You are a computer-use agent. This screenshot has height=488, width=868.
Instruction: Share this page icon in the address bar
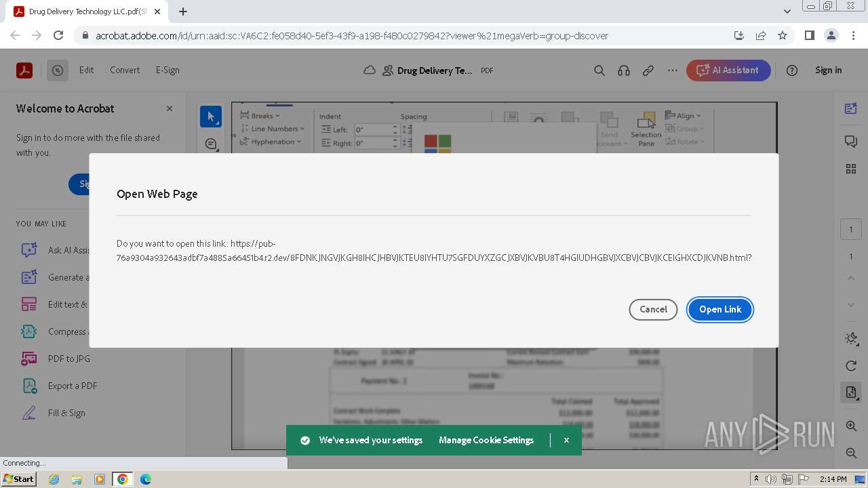coord(761,35)
